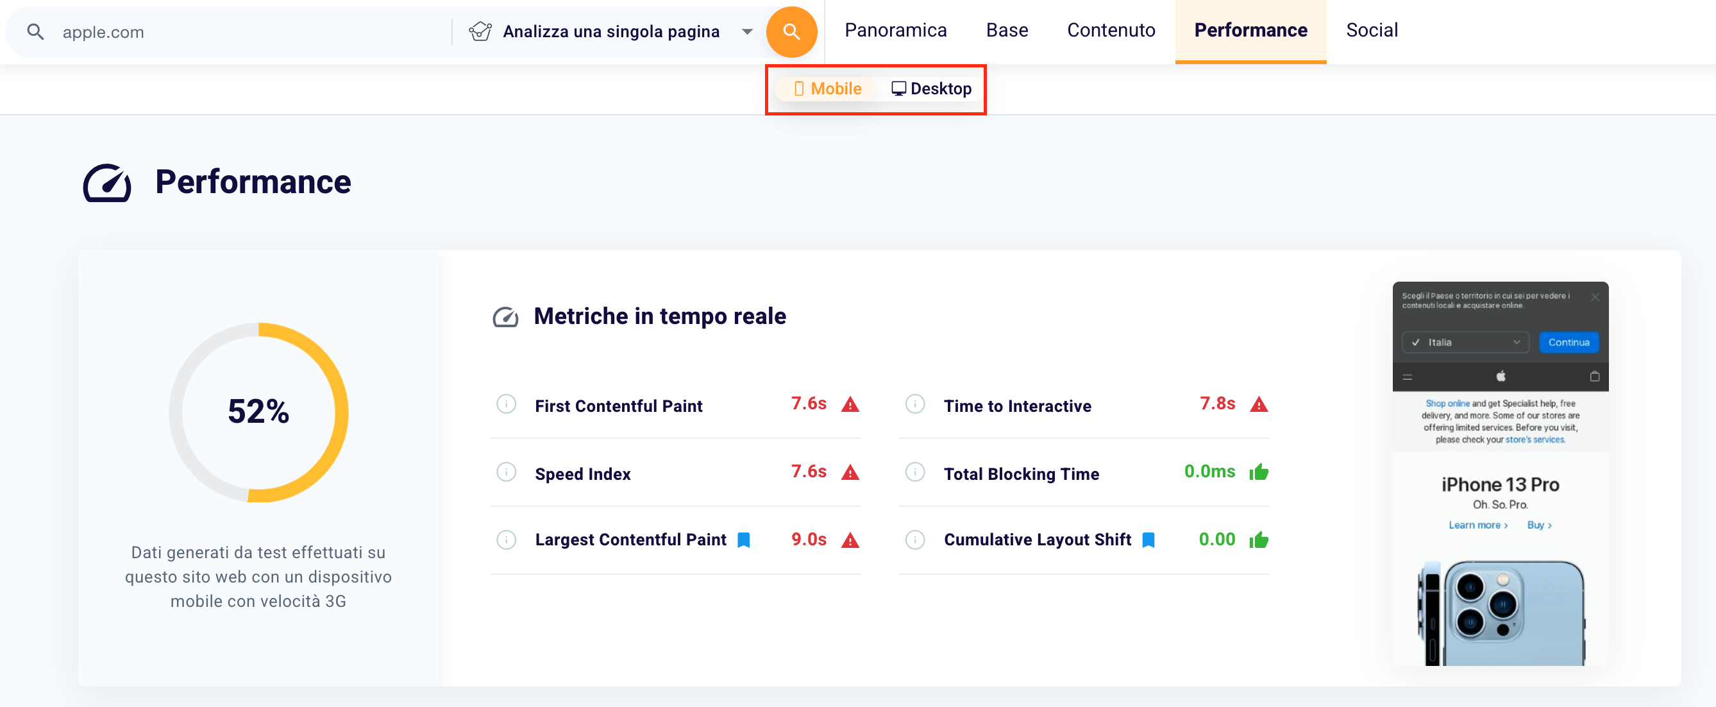Click the 7.6s value for Speed Index

[809, 471]
